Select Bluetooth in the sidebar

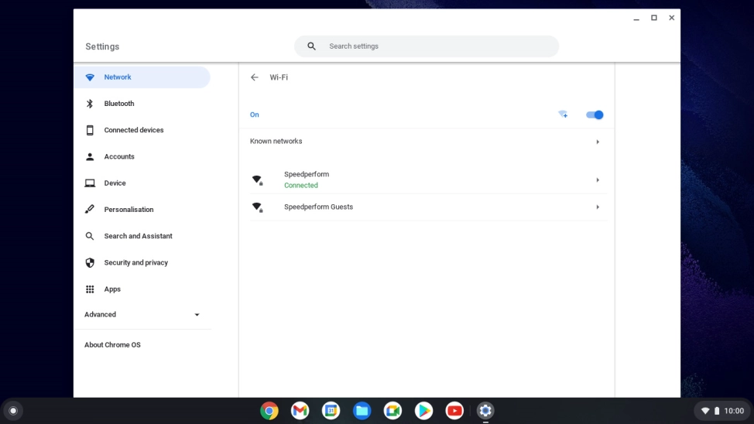click(x=119, y=104)
